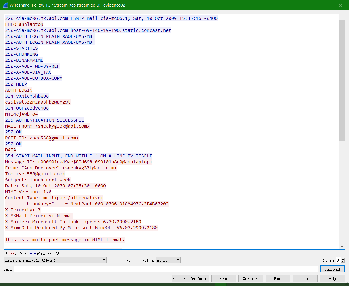Click the 'X-MimeOLE' header line

(x=81, y=228)
